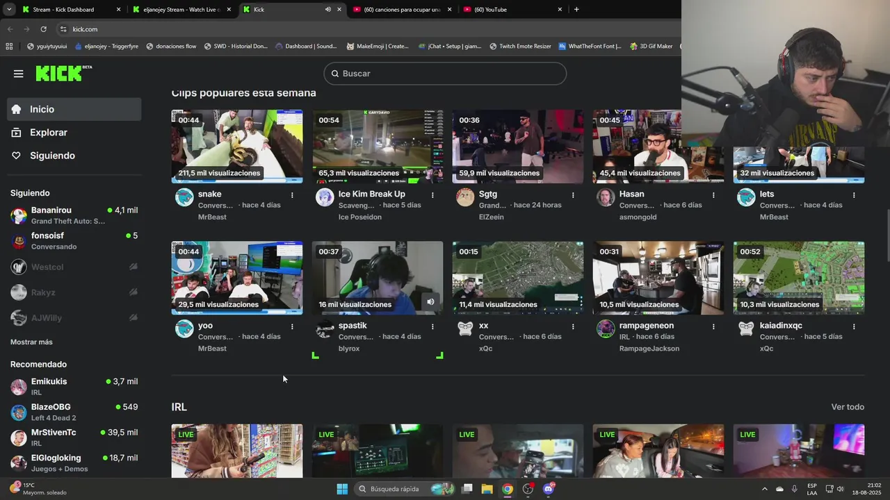Click the Ice Kim Break Up avatar
This screenshot has height=500, width=890.
(325, 197)
